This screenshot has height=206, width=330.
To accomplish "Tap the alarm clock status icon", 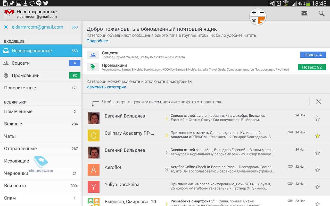I will point(279,3).
